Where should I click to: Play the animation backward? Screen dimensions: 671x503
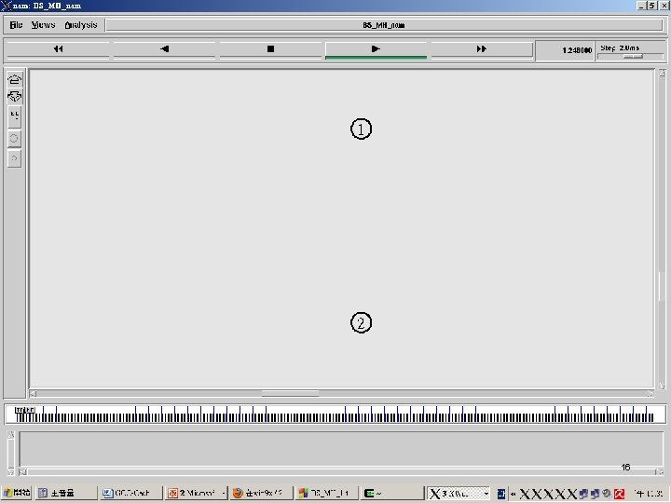click(164, 49)
